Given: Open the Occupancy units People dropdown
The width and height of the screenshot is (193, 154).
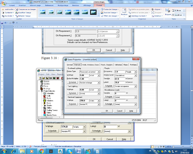Looking at the screenshot, I should click(135, 72).
